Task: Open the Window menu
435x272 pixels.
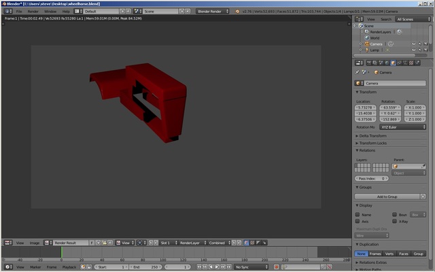Action: pos(50,12)
